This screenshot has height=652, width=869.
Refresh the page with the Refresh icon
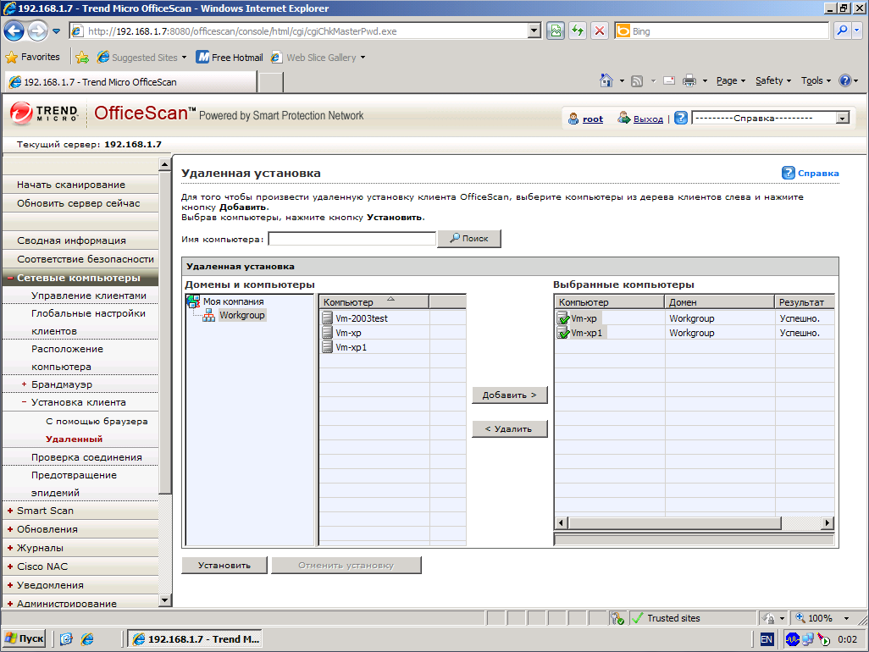click(x=578, y=31)
